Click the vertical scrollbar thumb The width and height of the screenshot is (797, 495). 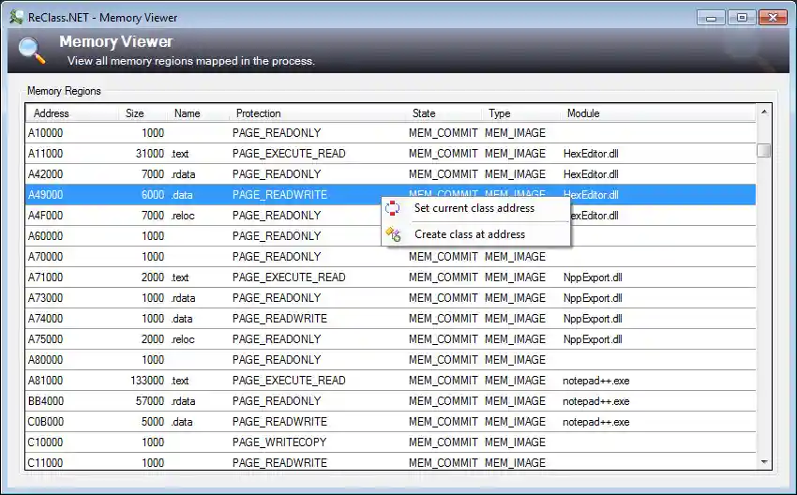click(764, 150)
